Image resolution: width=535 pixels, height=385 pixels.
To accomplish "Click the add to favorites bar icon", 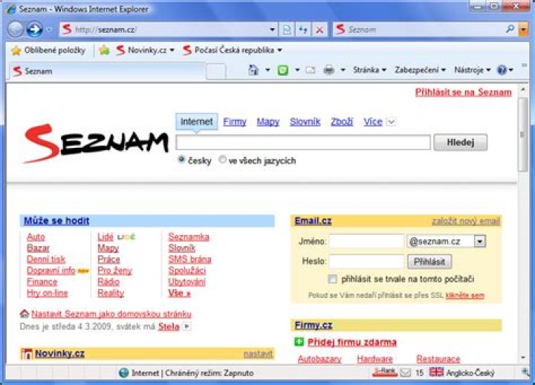I will coord(105,51).
